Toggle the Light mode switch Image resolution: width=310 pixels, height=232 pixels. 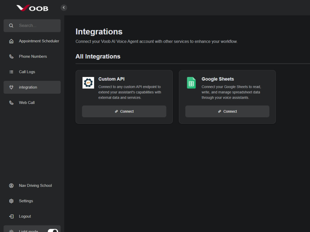click(x=53, y=230)
